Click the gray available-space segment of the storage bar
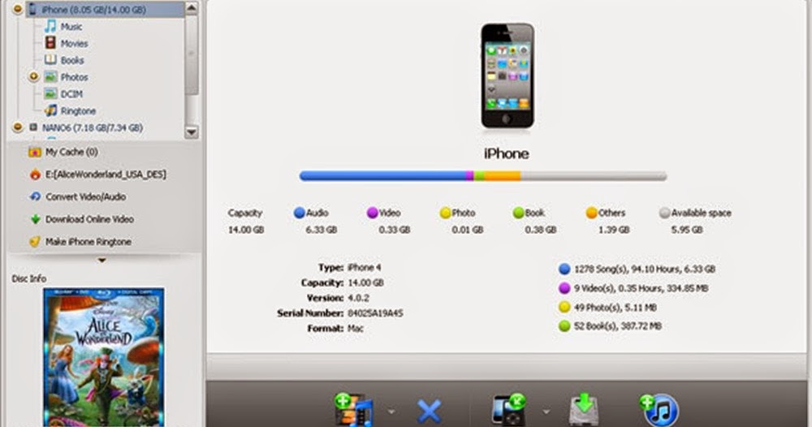The image size is (812, 427). tap(594, 176)
